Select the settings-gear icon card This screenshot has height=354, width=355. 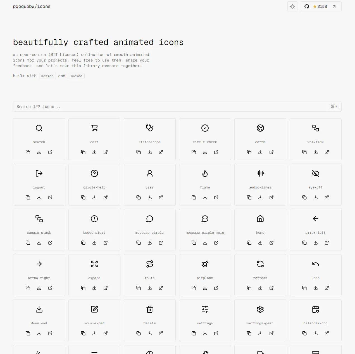(x=260, y=313)
